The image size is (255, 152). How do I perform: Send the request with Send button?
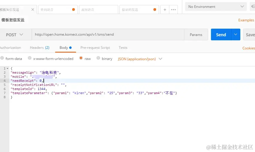[221, 35]
